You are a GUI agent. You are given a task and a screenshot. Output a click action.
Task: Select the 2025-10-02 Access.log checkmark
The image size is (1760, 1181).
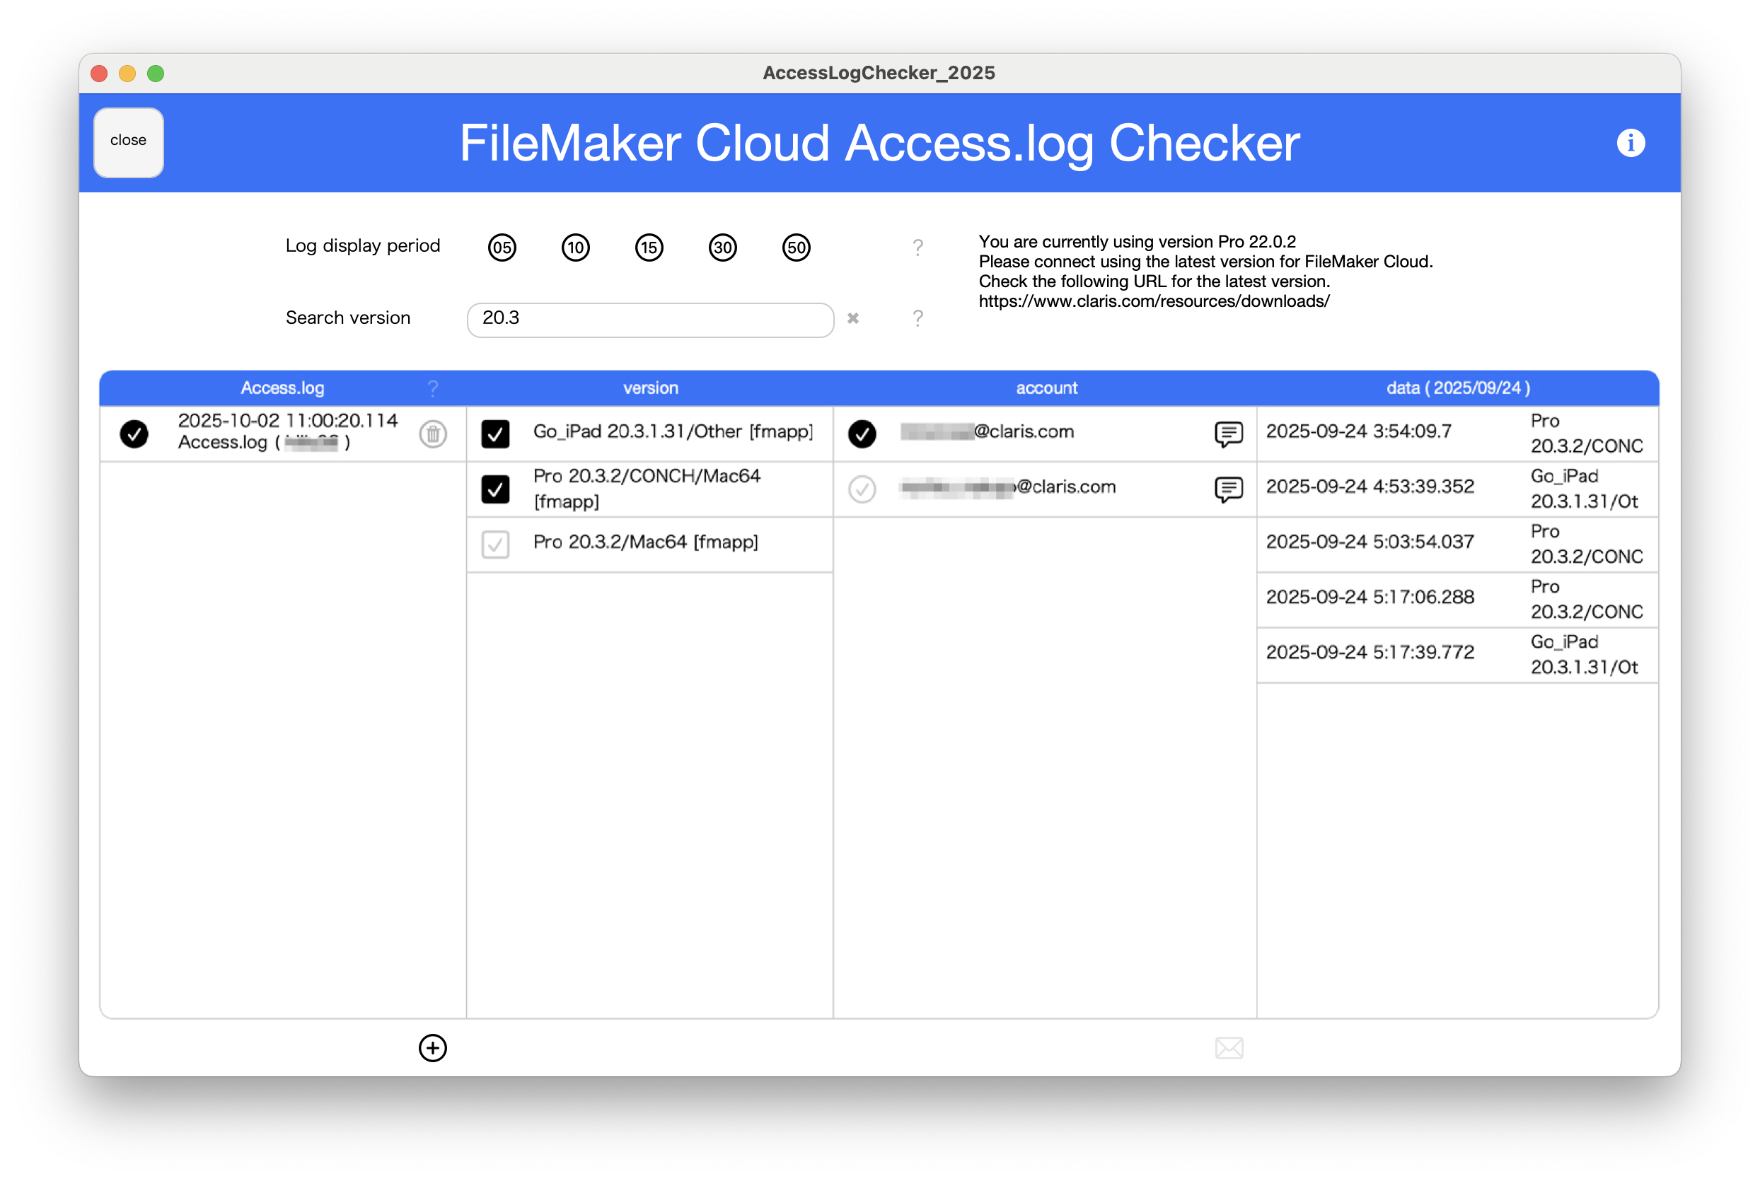coord(134,434)
